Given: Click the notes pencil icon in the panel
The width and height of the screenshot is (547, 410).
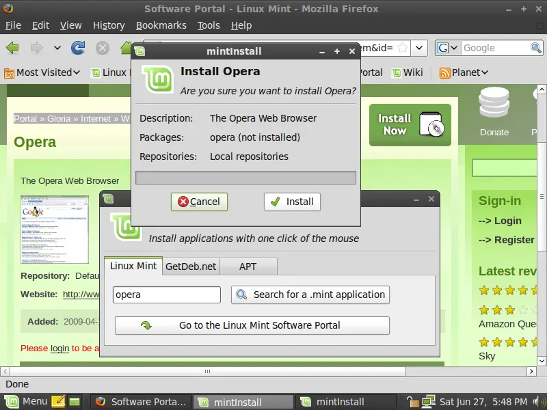Looking at the screenshot, I should click(x=58, y=402).
